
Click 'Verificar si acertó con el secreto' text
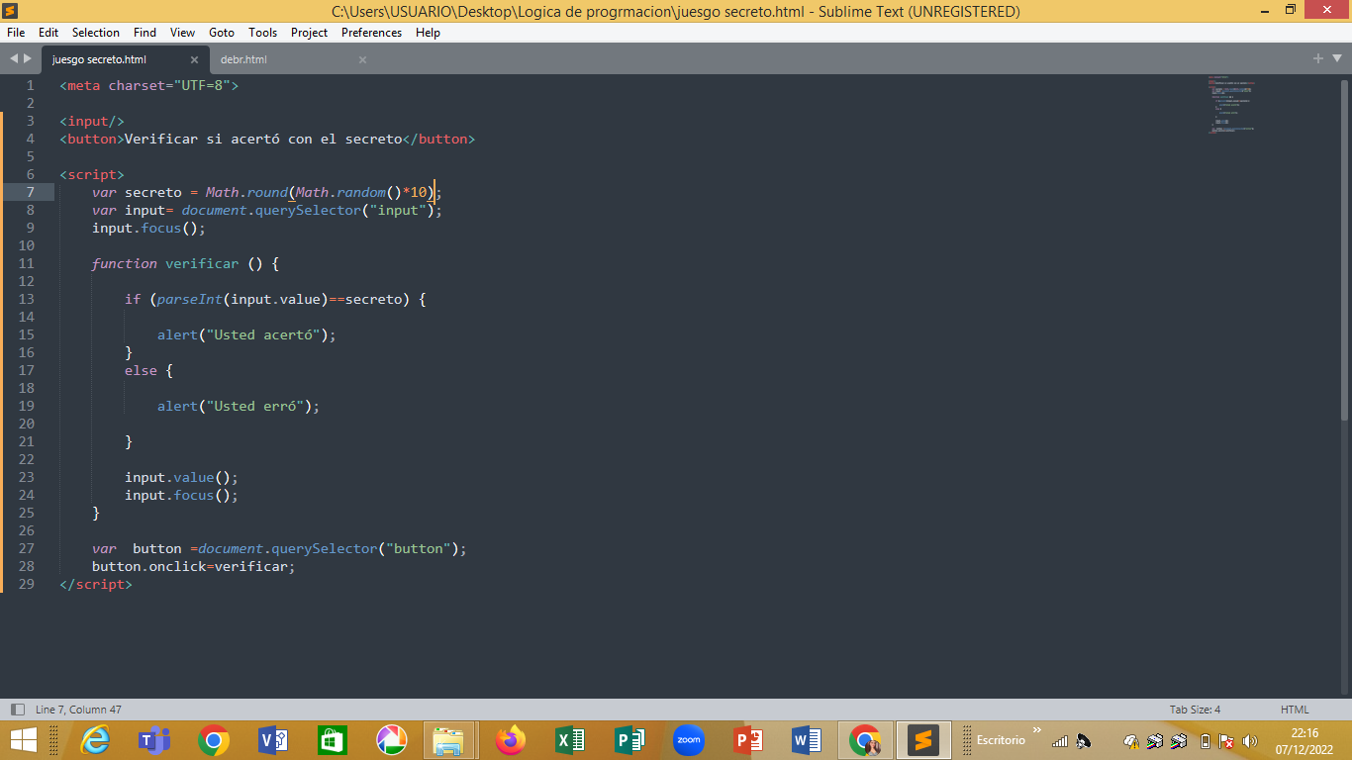(x=263, y=139)
